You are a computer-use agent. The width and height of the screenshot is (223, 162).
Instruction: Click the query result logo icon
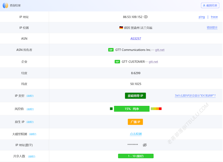pos(5,5)
